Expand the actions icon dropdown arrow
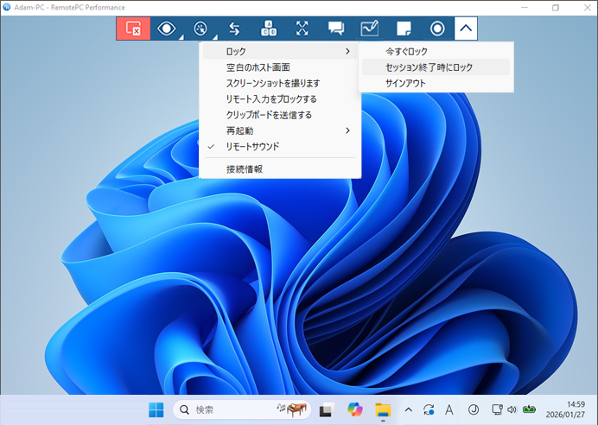 pos(215,37)
